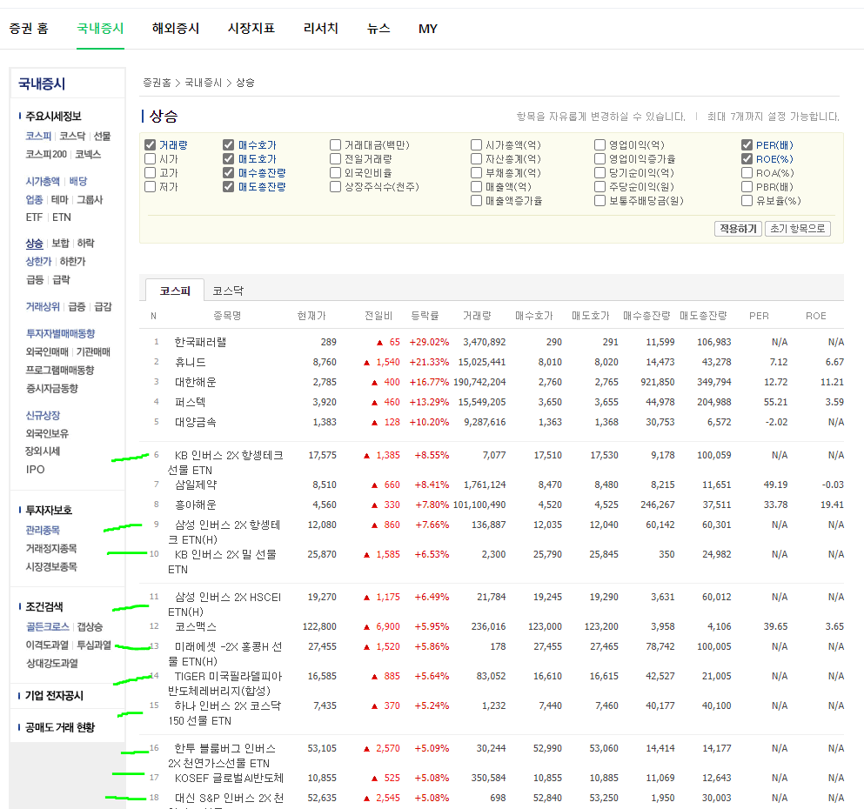Open the 코스맥스 stock link
The image size is (864, 809).
pyautogui.click(x=196, y=626)
